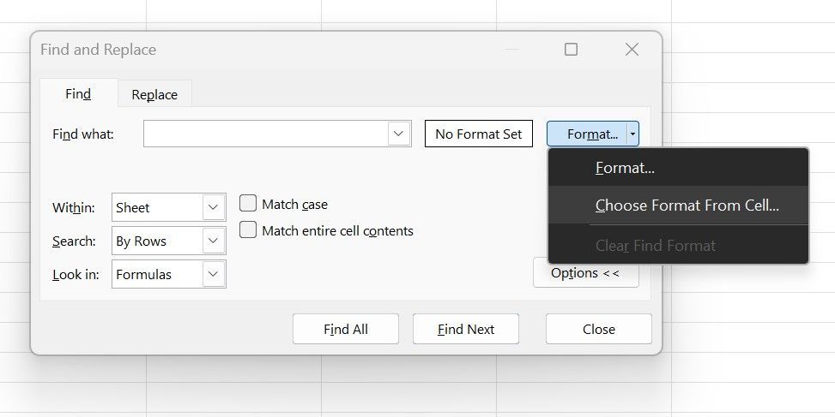Click the No Format Set preview box
This screenshot has width=835, height=417.
pyautogui.click(x=479, y=134)
